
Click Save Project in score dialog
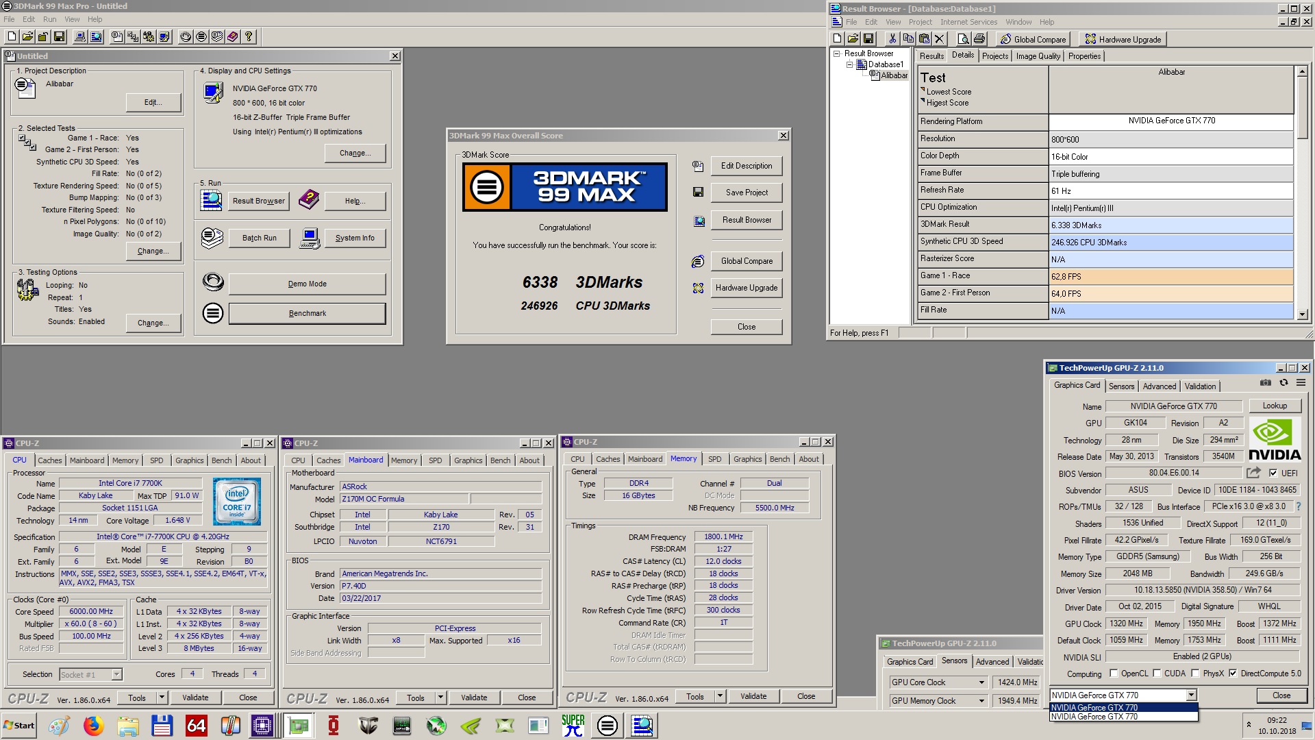coord(747,193)
